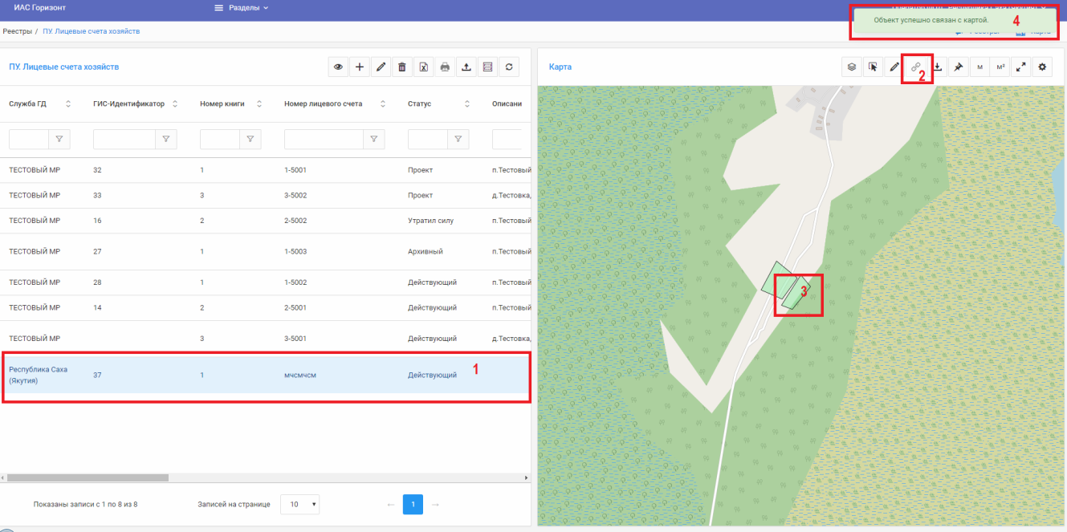1067x532 pixels.
Task: Click the trash delete record icon
Action: [x=402, y=67]
